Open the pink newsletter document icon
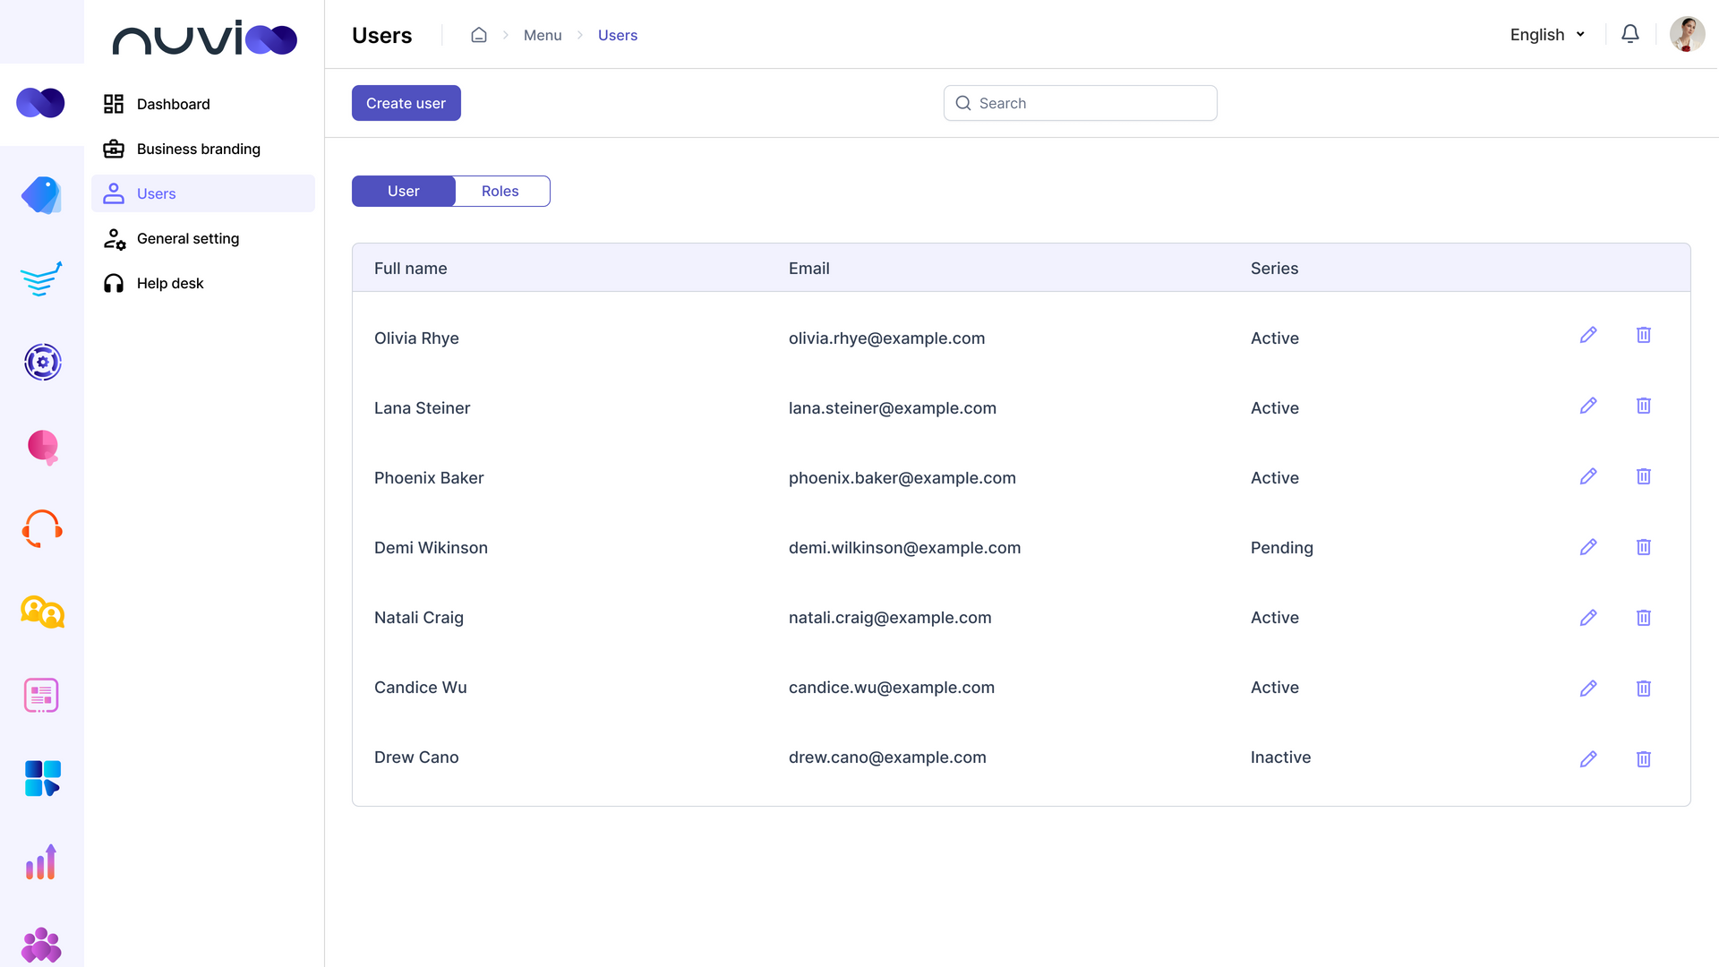 coord(41,695)
